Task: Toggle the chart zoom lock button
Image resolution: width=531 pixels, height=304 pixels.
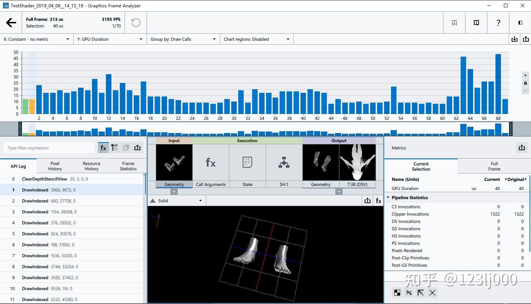Action: click(x=525, y=83)
